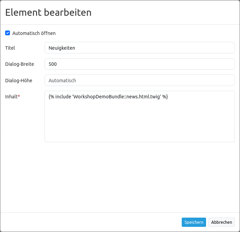The width and height of the screenshot is (240, 232).
Task: Save changes with the Speichern button
Action: point(194,222)
